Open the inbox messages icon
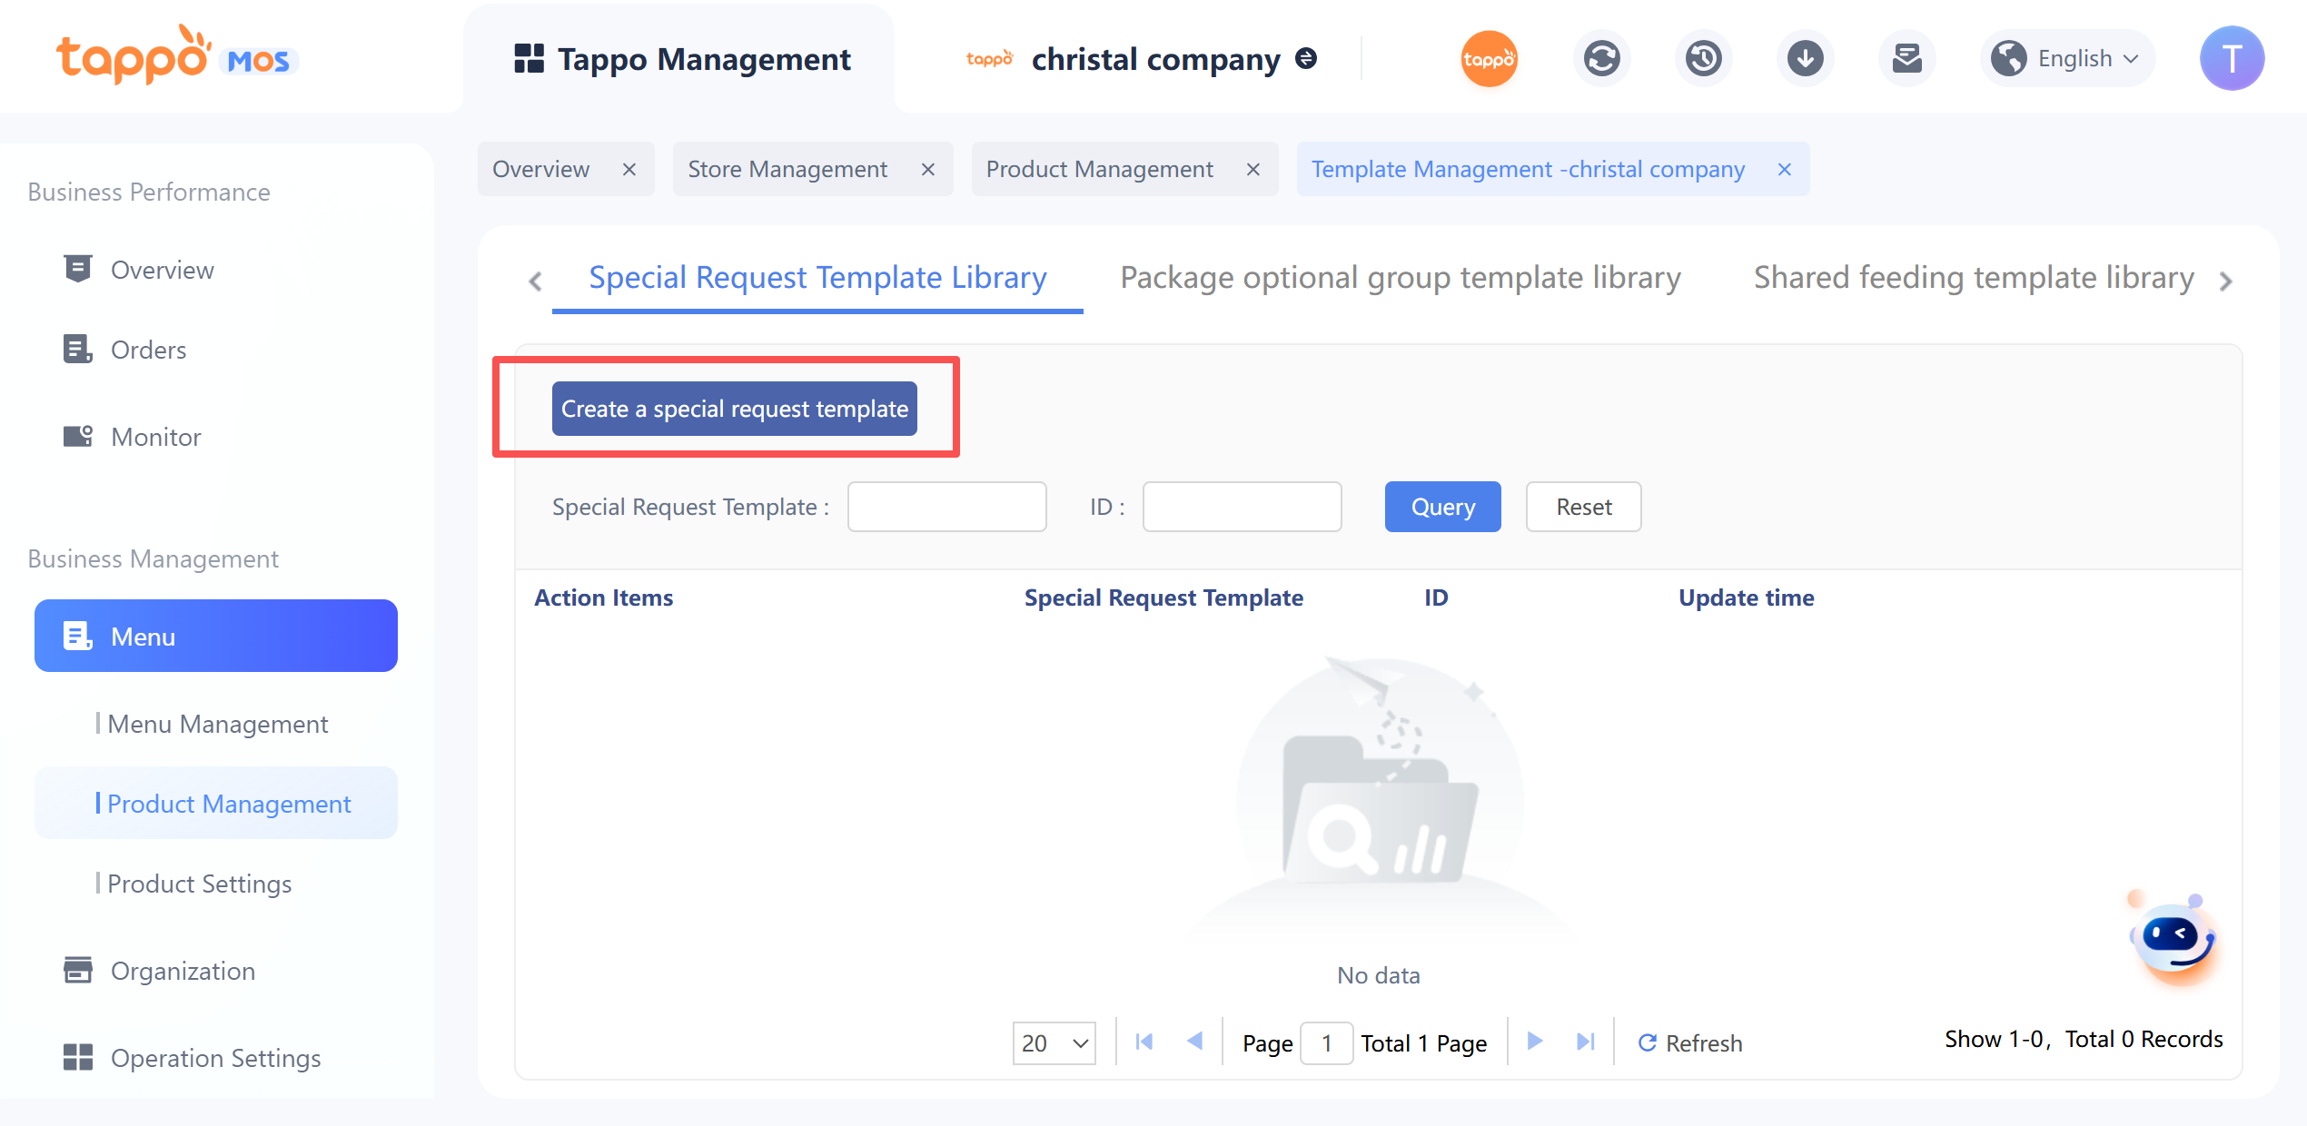The image size is (2307, 1126). point(1906,59)
